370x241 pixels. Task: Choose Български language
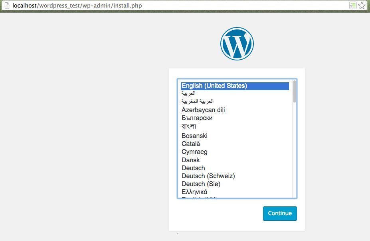click(x=235, y=118)
